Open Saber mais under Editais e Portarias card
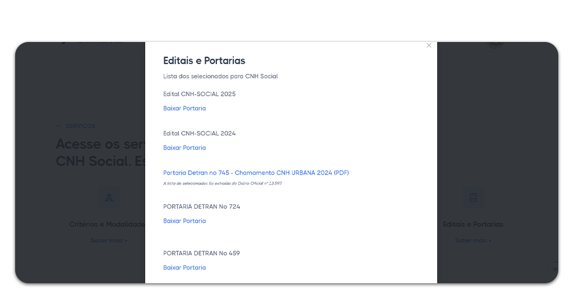Screen dimensions: 574x300 pyautogui.click(x=473, y=241)
